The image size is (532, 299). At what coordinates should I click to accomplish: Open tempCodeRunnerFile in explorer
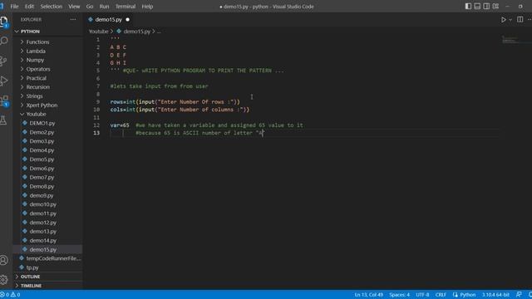coord(53,258)
